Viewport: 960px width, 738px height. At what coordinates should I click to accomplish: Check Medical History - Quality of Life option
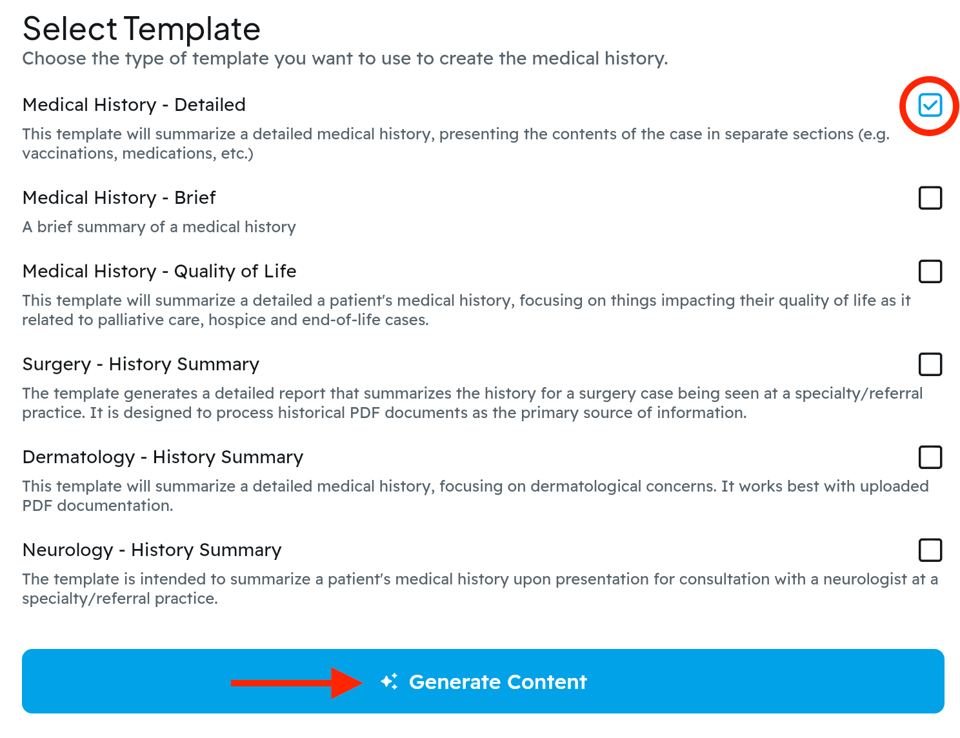click(x=930, y=272)
